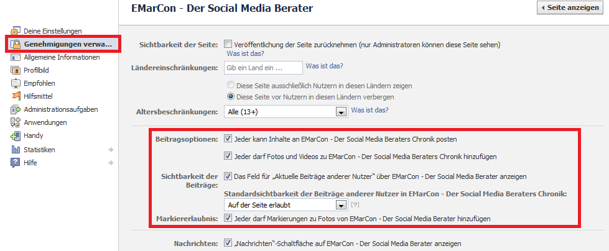The image size is (609, 251).
Task: Click the Ländereinschränkungen country input field
Action: click(263, 68)
